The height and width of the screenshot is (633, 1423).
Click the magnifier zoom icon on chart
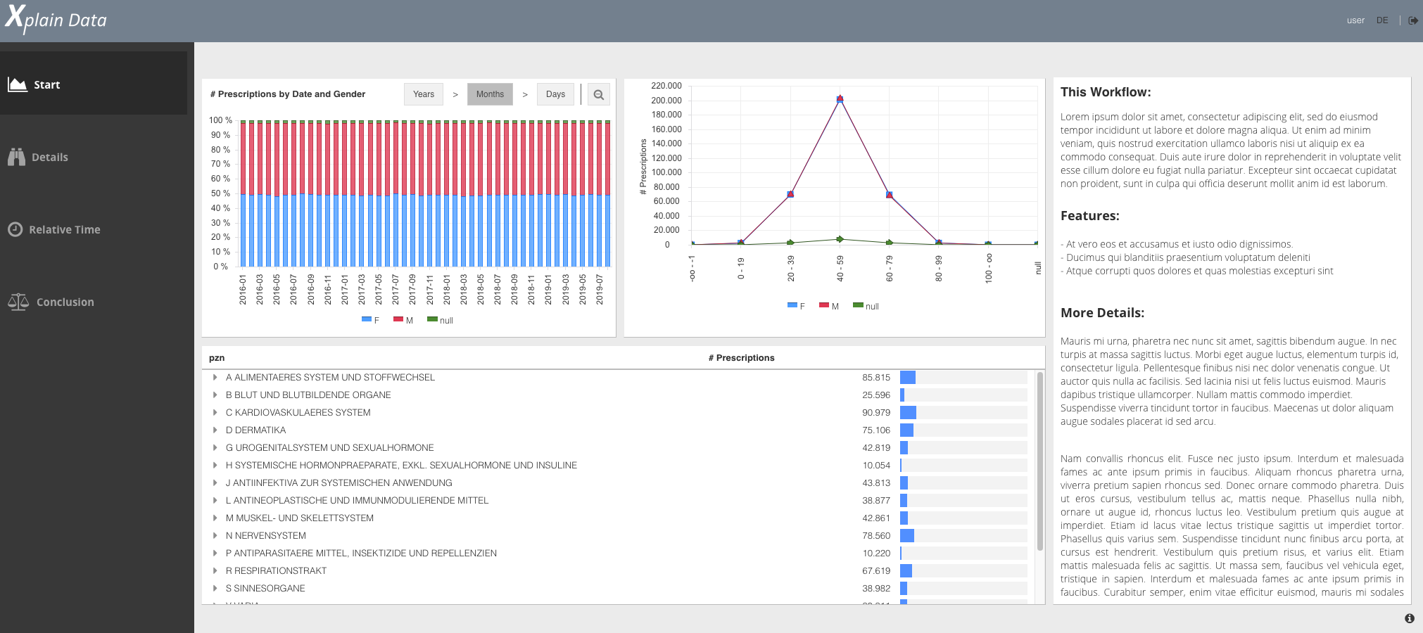pyautogui.click(x=598, y=94)
